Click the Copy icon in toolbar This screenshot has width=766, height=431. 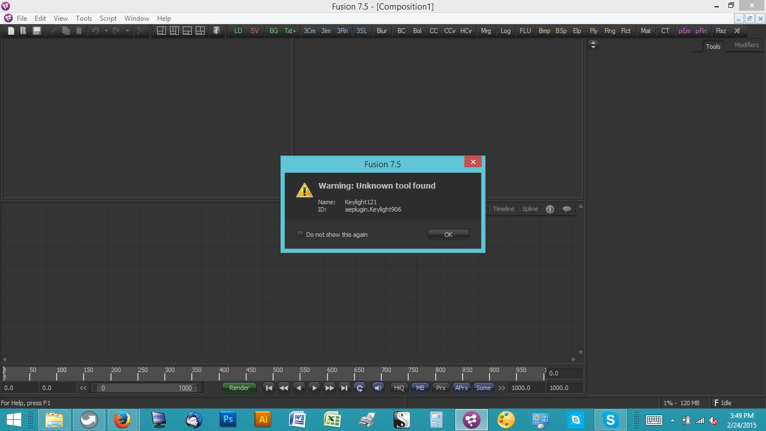66,31
